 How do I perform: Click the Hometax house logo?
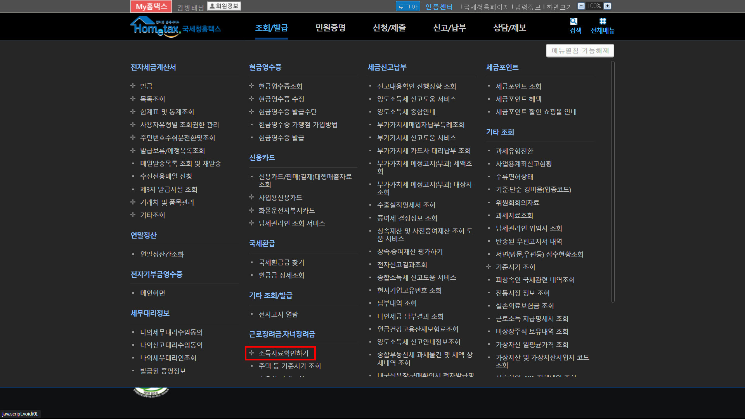coord(155,26)
